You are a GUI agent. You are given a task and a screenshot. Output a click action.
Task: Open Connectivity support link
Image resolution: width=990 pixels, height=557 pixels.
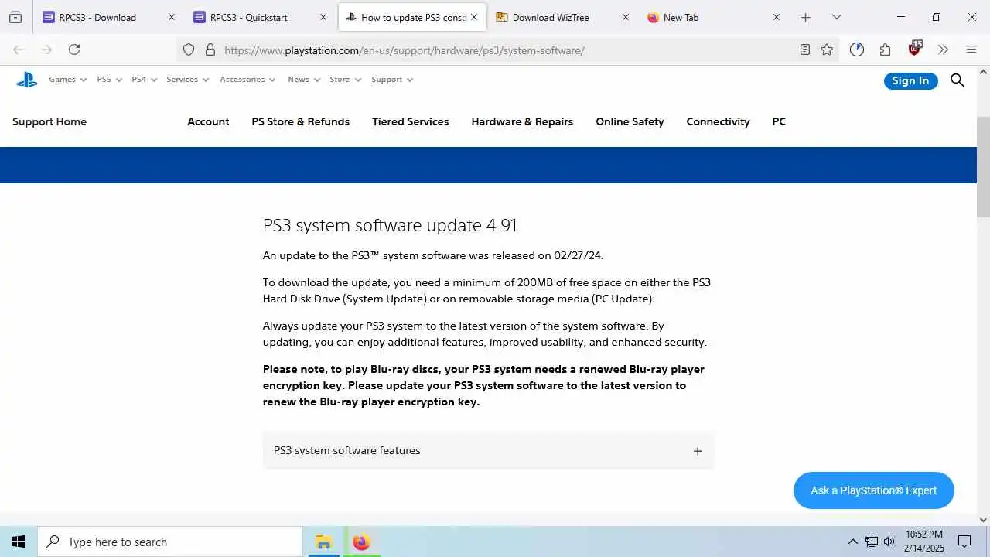[718, 121]
